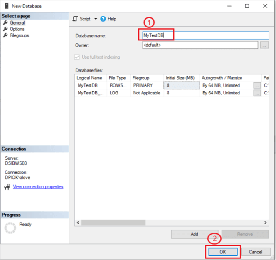Edit autogrowth for MyTestDB ROWS file

(257, 85)
